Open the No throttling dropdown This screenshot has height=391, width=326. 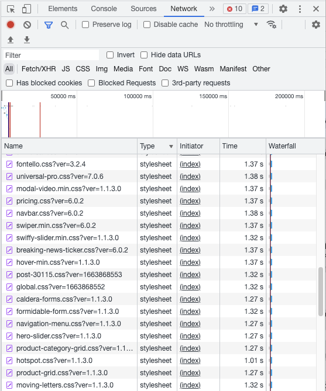coord(231,25)
